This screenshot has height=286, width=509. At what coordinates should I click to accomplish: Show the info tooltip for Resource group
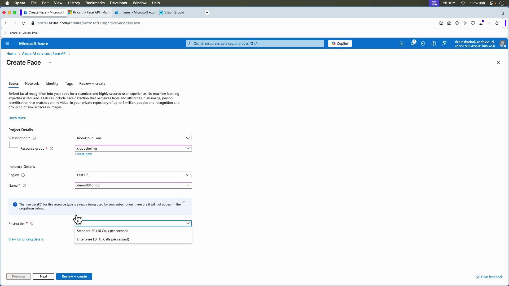(x=51, y=149)
